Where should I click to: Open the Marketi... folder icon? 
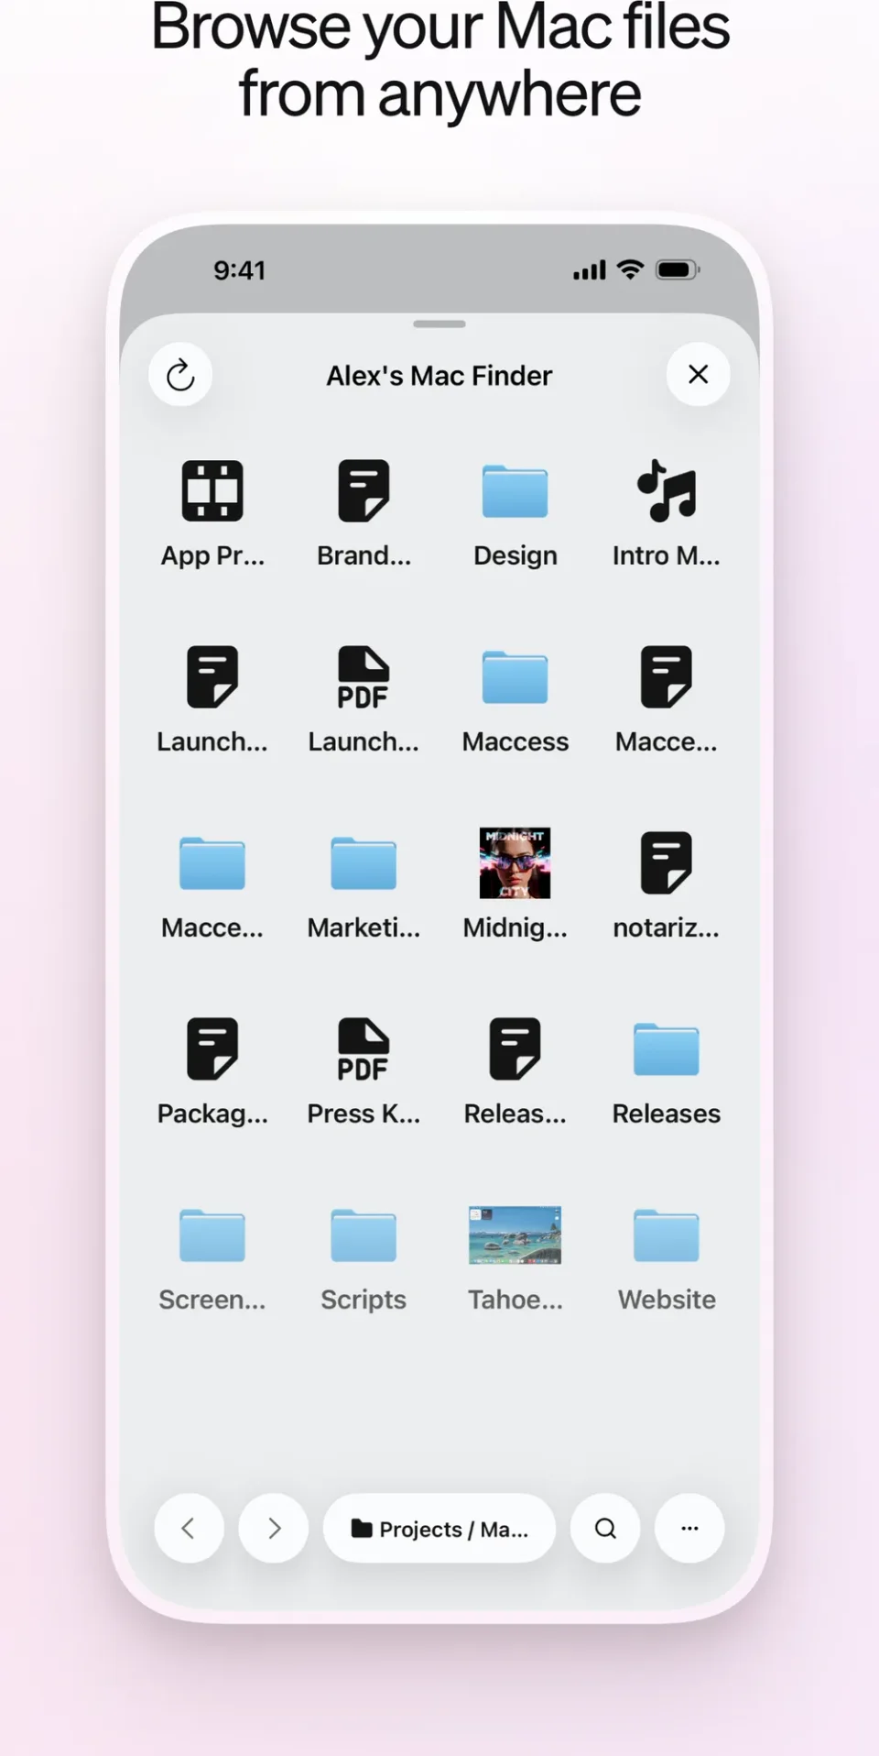[x=364, y=863]
